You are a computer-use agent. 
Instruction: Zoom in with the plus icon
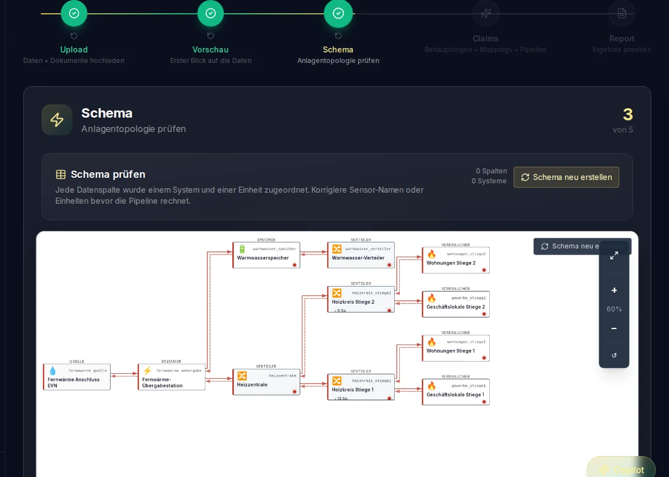point(614,290)
